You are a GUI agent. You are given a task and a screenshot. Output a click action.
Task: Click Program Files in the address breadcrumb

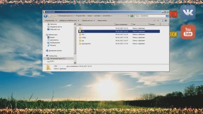click(80, 16)
